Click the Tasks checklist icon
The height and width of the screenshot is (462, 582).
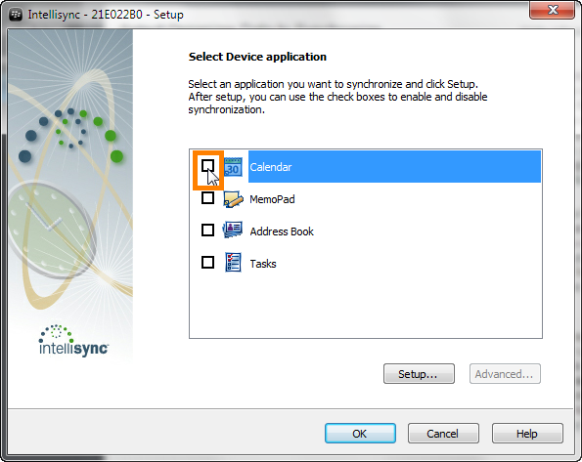[x=233, y=262]
